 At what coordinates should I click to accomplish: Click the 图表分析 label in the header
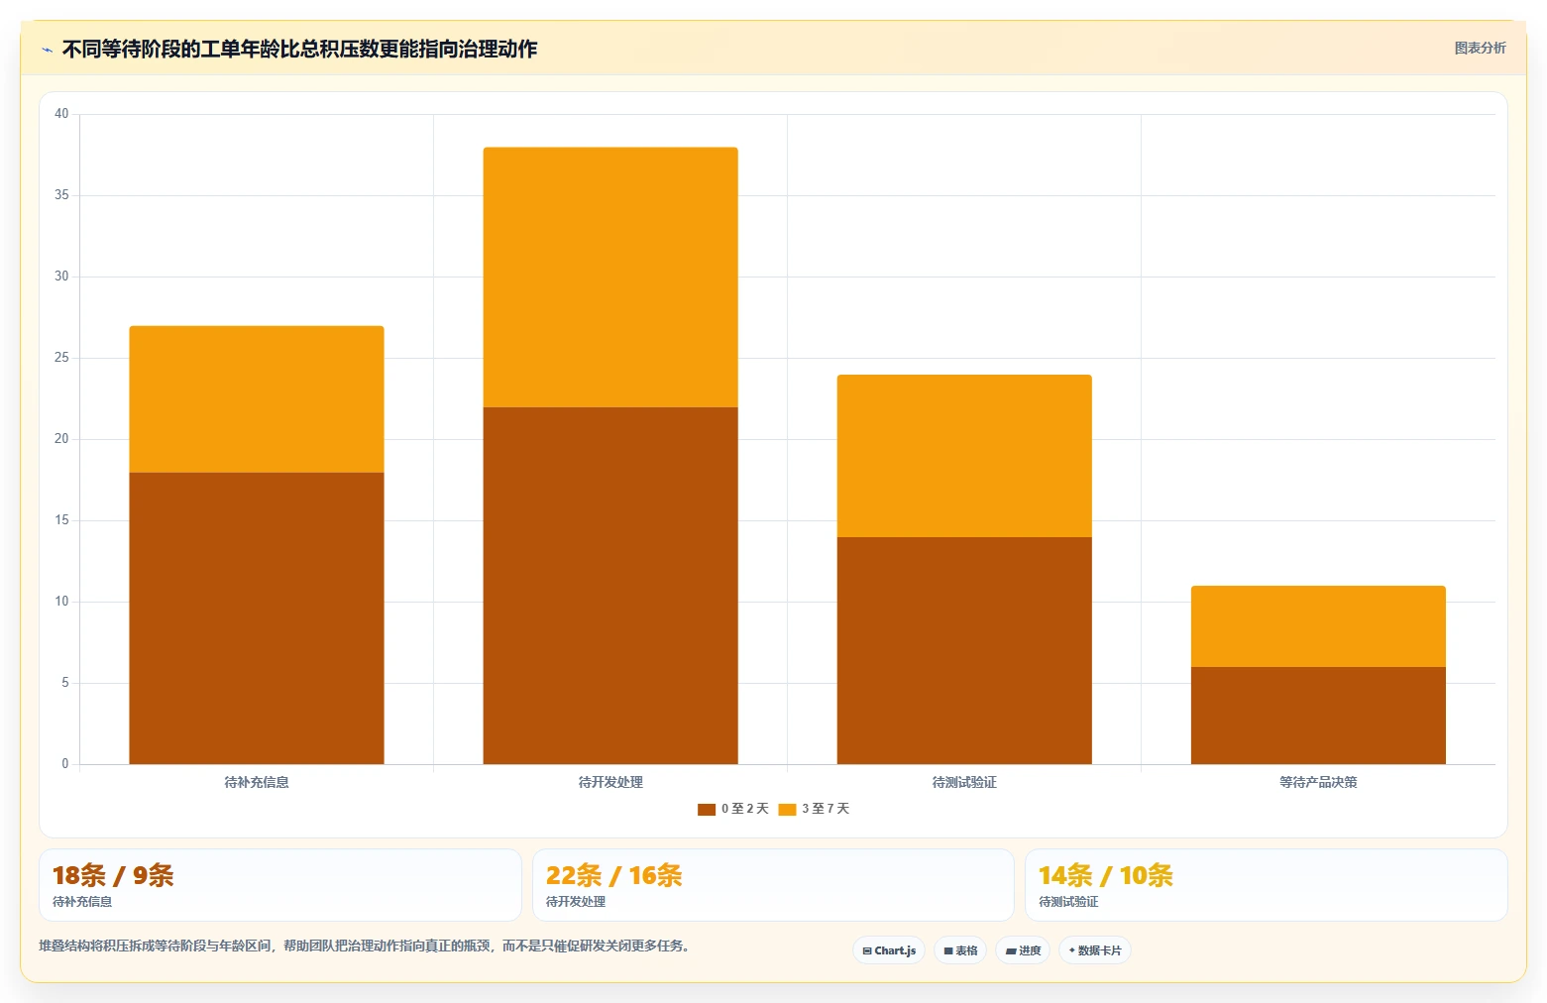click(x=1480, y=48)
